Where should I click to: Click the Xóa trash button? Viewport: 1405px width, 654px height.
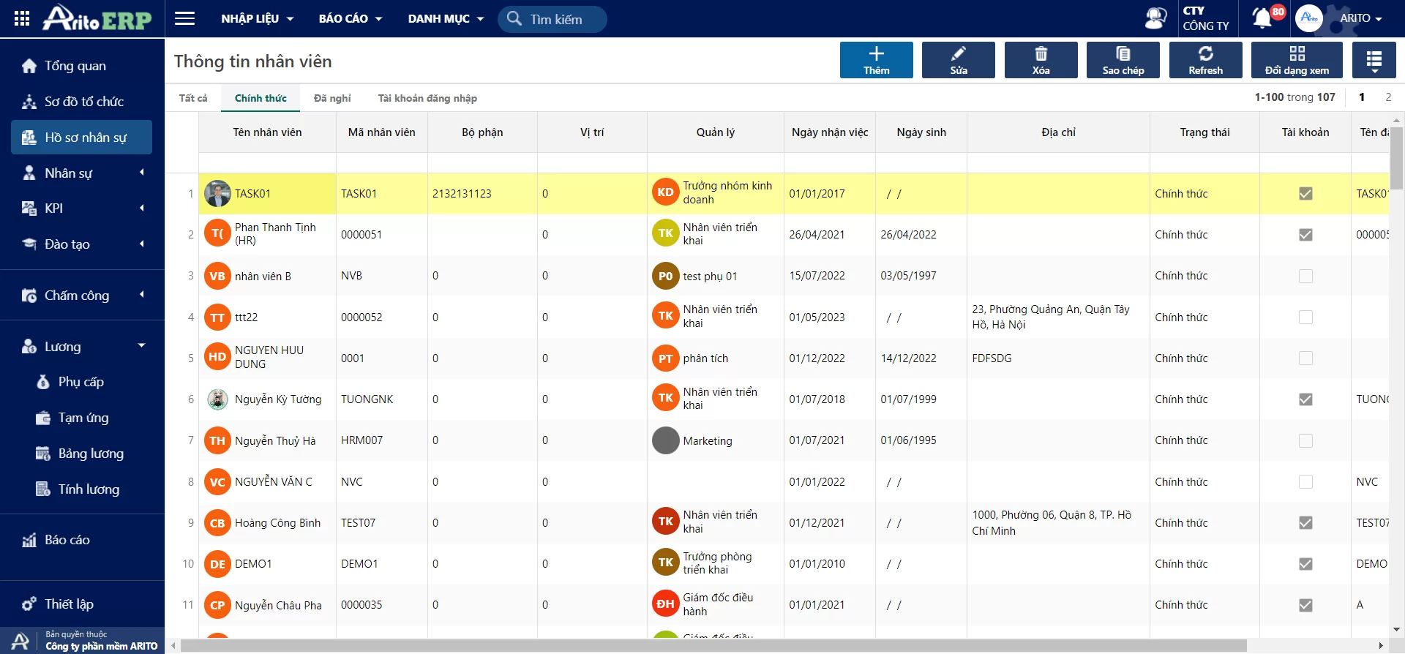pos(1041,60)
